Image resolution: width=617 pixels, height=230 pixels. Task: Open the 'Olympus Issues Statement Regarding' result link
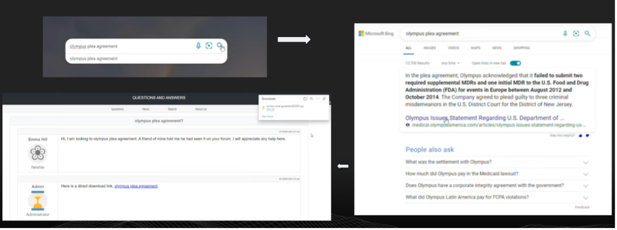485,118
